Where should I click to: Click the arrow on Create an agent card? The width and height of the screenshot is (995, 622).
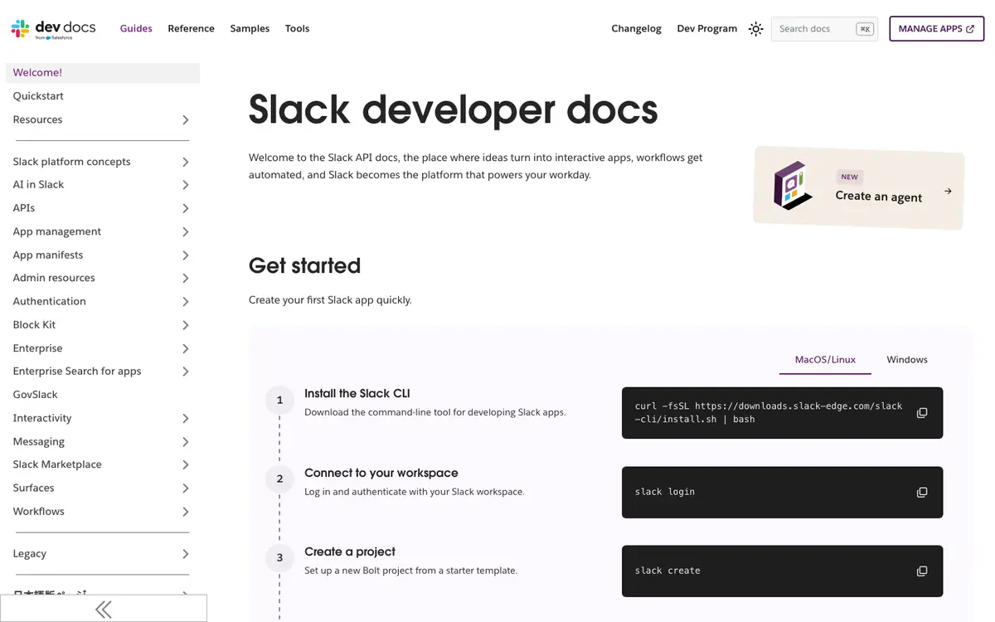(x=948, y=191)
